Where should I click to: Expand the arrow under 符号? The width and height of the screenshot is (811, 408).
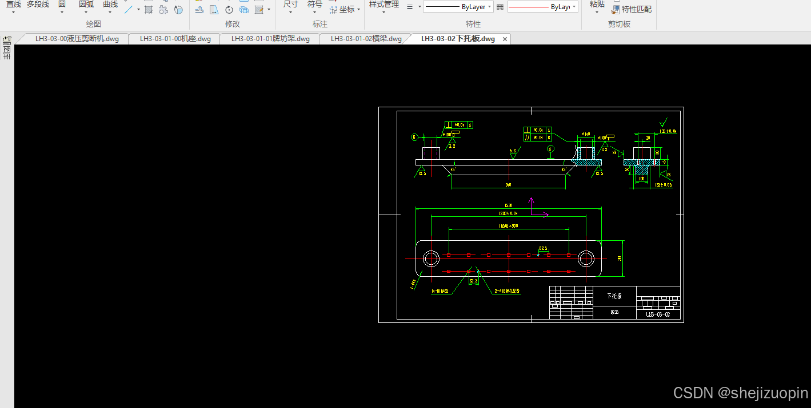point(315,12)
